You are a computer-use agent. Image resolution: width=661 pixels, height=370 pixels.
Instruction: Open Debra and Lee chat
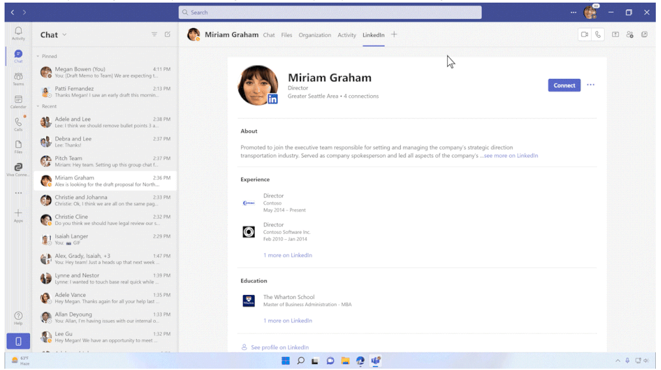click(106, 141)
